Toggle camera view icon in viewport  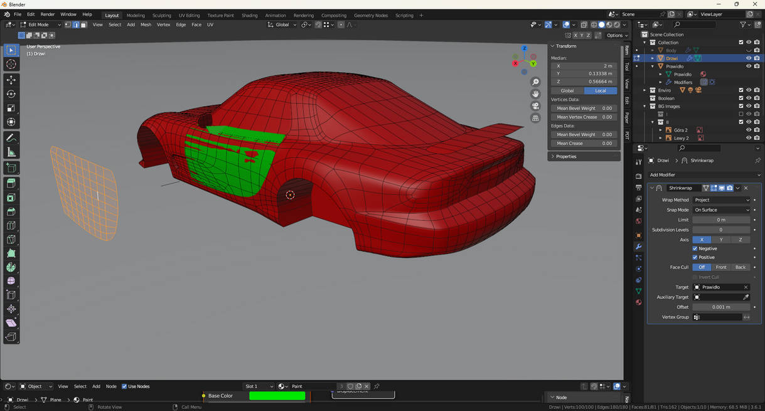point(535,106)
